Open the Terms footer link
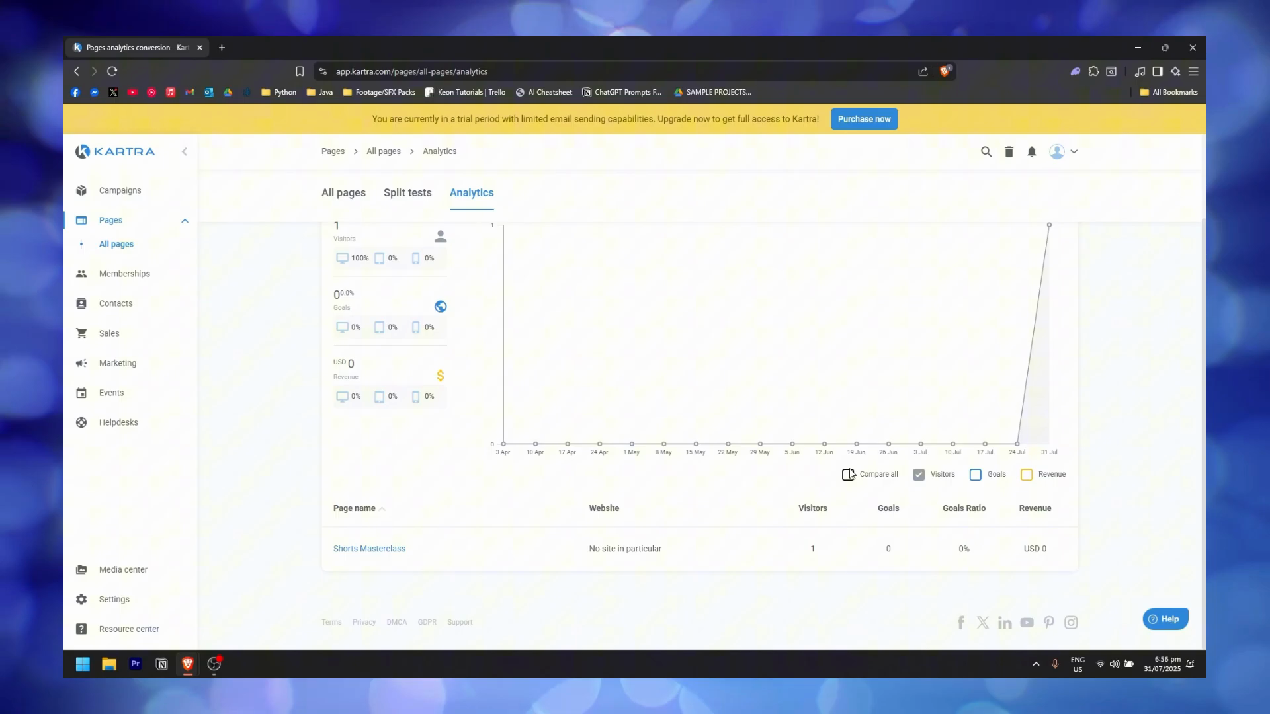Screen dimensions: 1270x714 click(x=331, y=622)
